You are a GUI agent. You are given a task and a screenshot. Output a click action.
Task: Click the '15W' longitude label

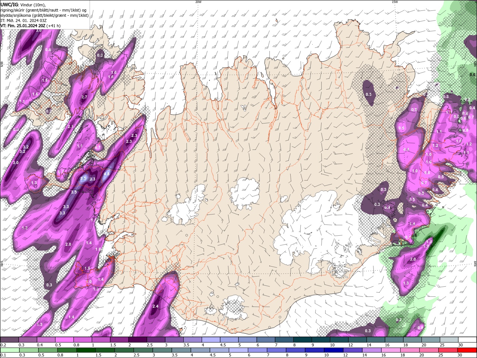pyautogui.click(x=395, y=2)
